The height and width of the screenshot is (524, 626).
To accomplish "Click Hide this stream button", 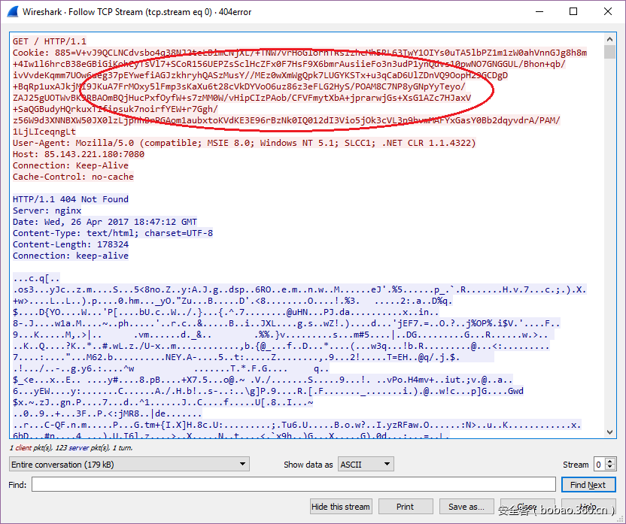I will [x=341, y=507].
